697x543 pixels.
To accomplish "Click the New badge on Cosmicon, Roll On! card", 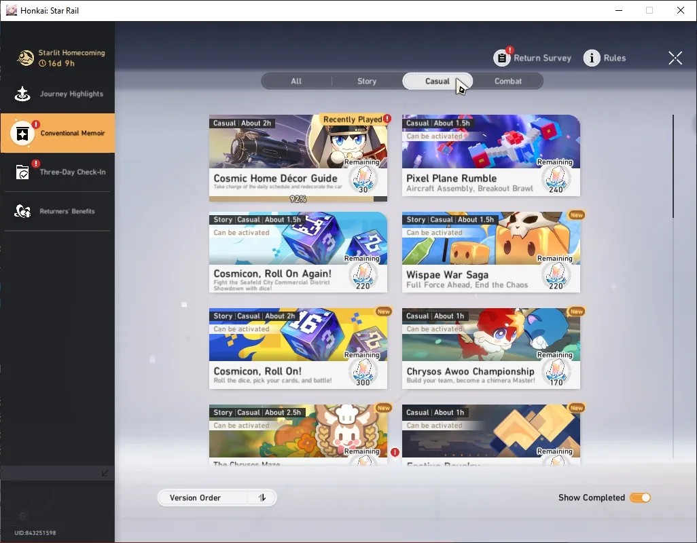I will [x=384, y=312].
